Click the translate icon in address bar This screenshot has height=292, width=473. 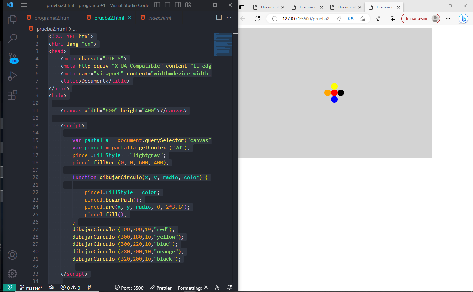[x=351, y=19]
